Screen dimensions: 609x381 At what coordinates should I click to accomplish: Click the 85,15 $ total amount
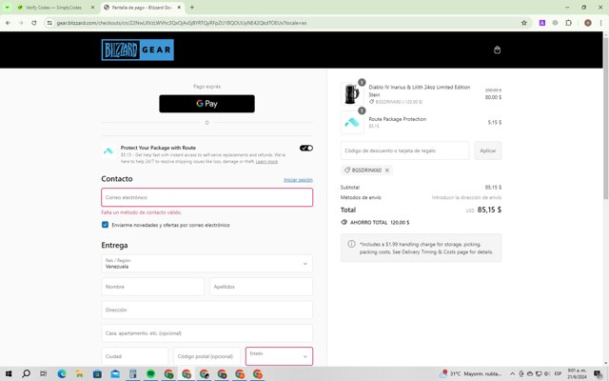pyautogui.click(x=489, y=210)
